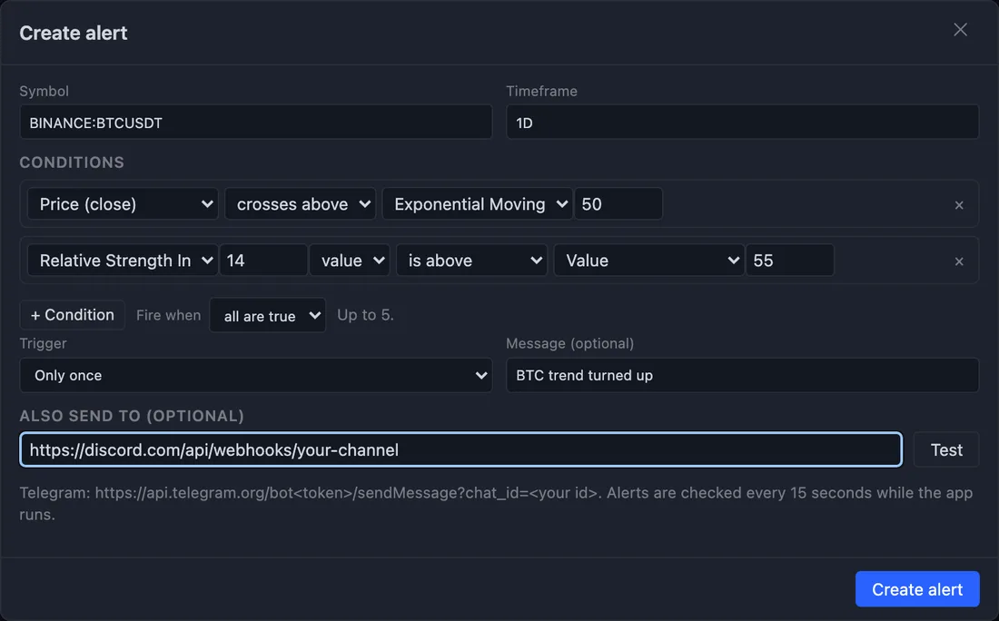Image resolution: width=999 pixels, height=621 pixels.
Task: Open the Price (close) source dropdown
Action: [x=123, y=203]
